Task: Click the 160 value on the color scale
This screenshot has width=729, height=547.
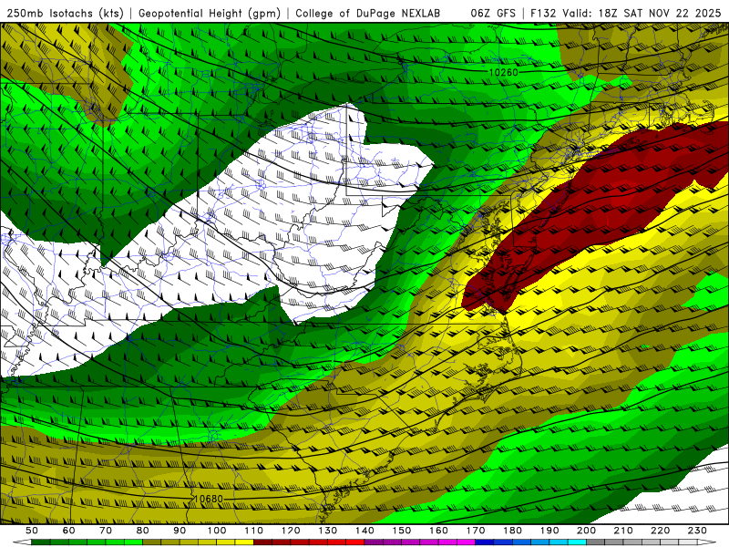Action: [x=438, y=531]
